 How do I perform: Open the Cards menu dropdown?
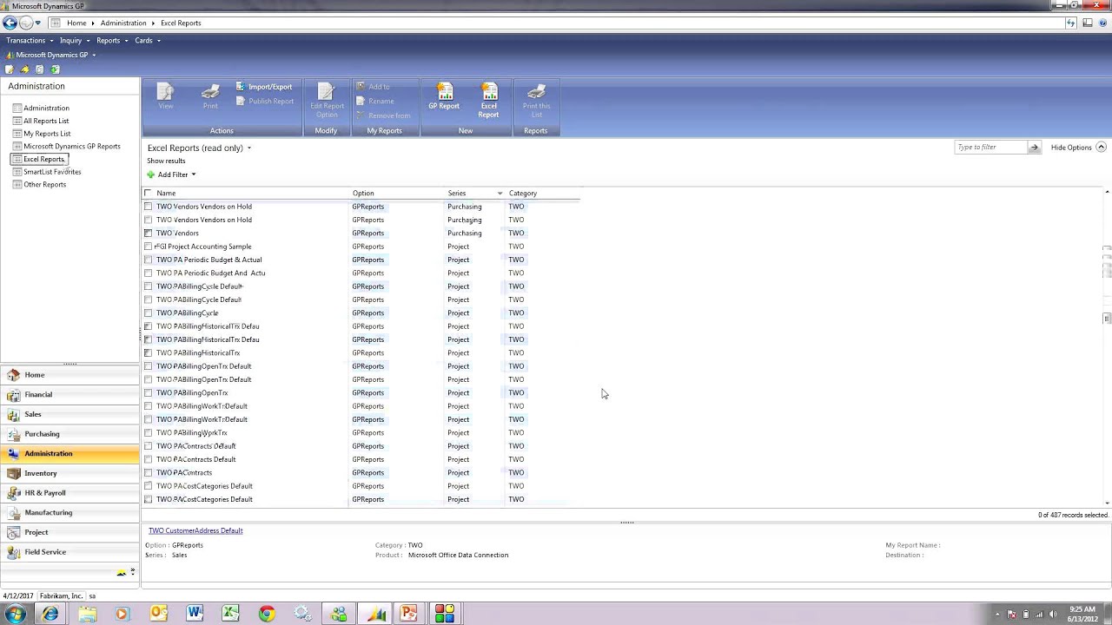(148, 40)
